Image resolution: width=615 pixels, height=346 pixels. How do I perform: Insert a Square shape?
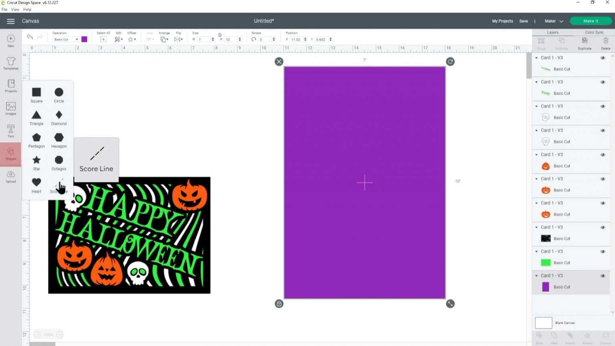pos(36,95)
